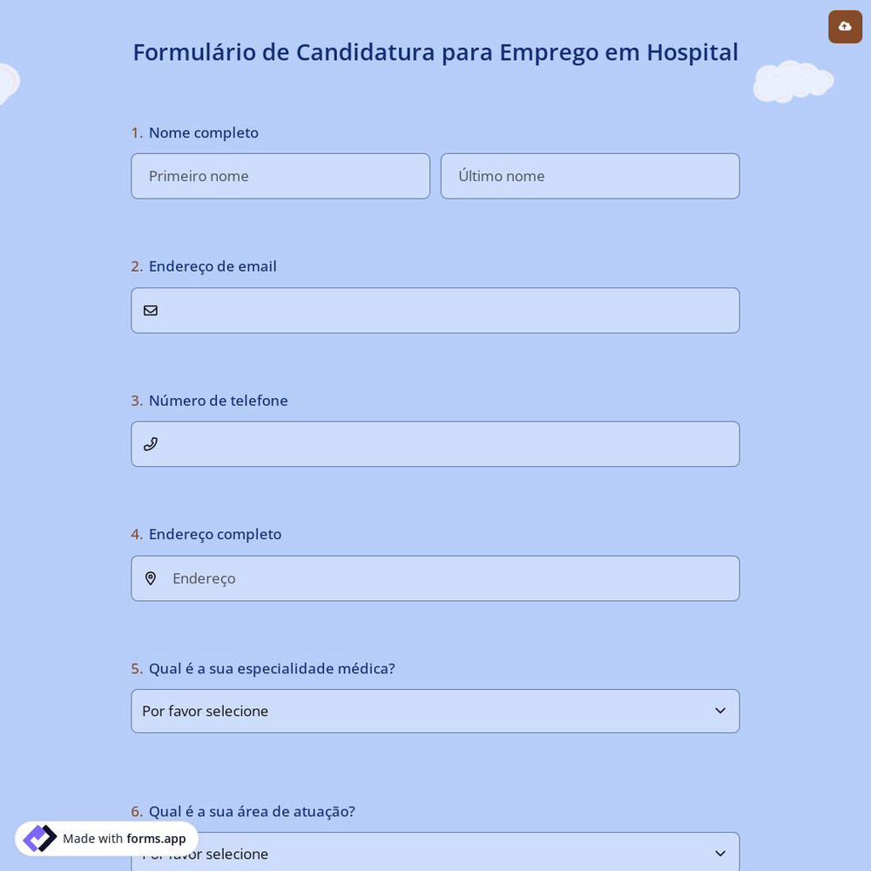Image resolution: width=871 pixels, height=871 pixels.
Task: Click the 'Made with forms.app' badge
Action: (105, 838)
